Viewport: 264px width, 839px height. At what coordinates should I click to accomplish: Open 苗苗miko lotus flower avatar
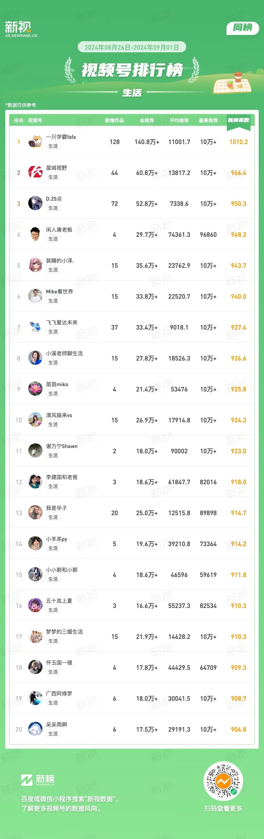(x=35, y=389)
